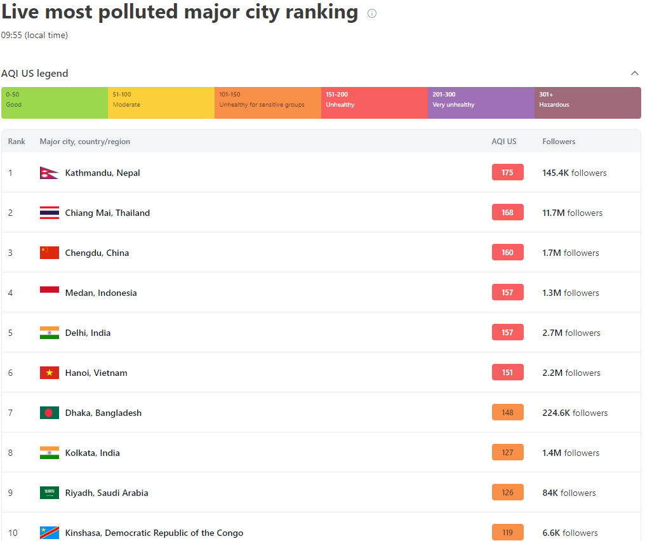Open Kinshasa, Democratic Republic of the Congo

point(154,533)
